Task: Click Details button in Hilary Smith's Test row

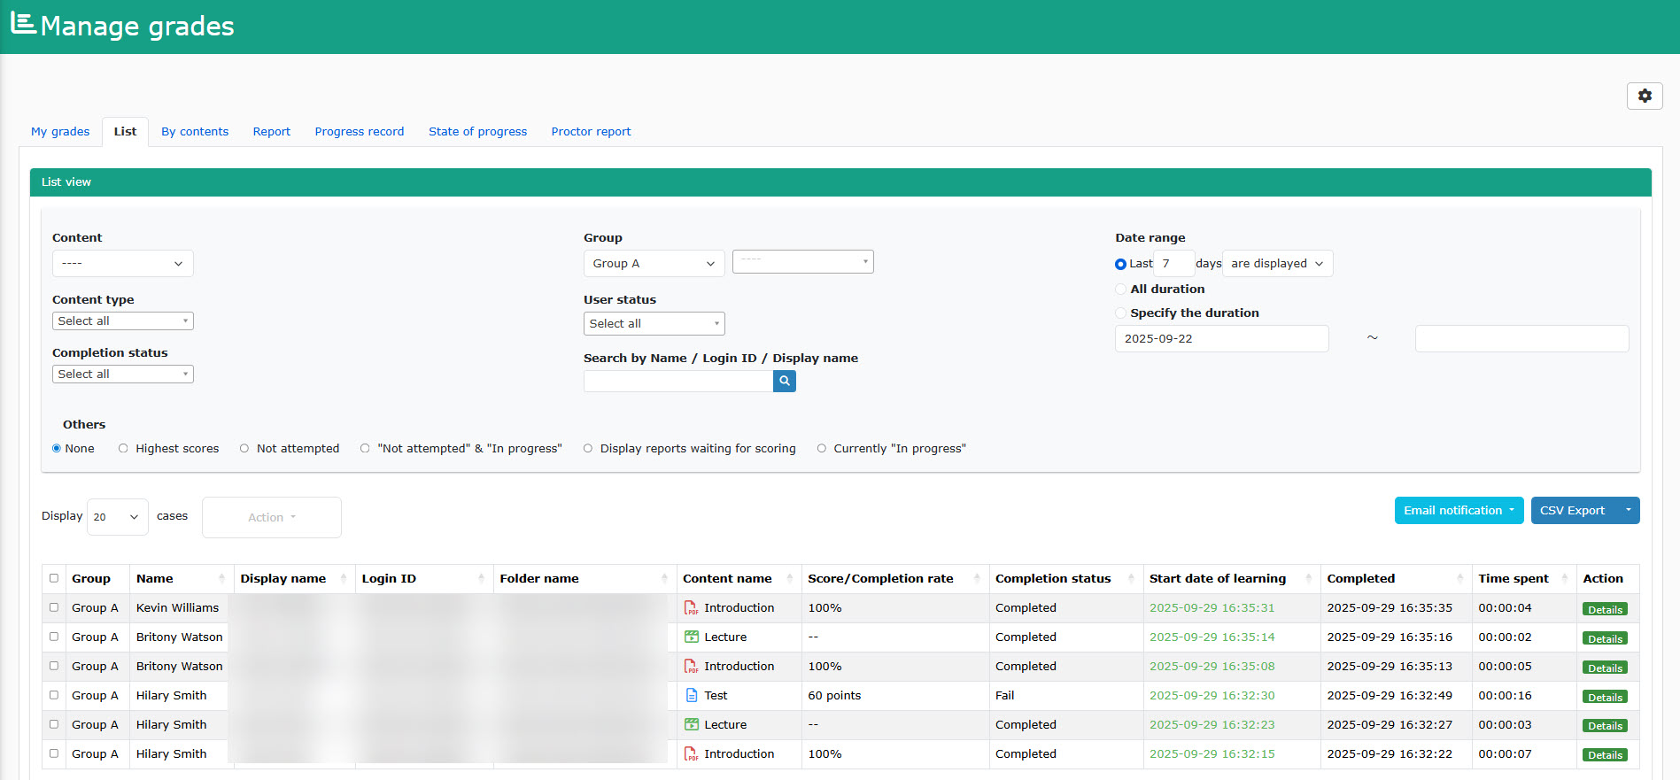Action: coord(1604,697)
